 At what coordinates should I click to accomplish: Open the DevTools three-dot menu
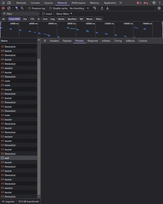160,3
